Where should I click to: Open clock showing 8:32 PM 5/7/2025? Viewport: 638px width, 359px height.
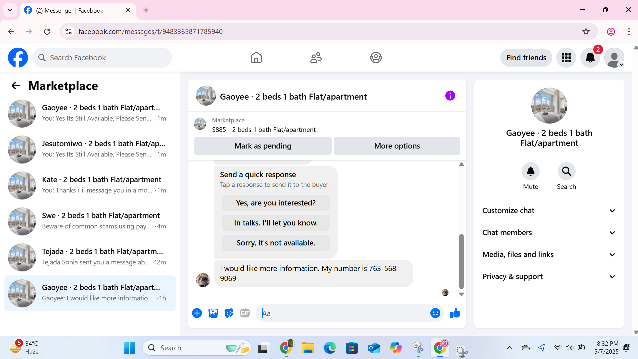[606, 347]
